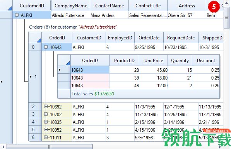Viewport: 231px width, 149px height.
Task: Sort by CompanyName column header
Action: click(71, 5)
